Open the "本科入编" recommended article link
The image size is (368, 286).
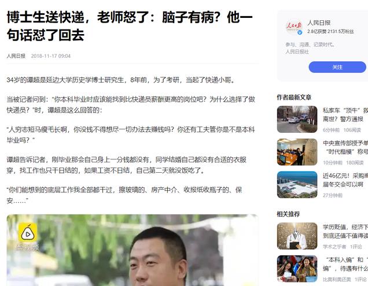coord(345,264)
